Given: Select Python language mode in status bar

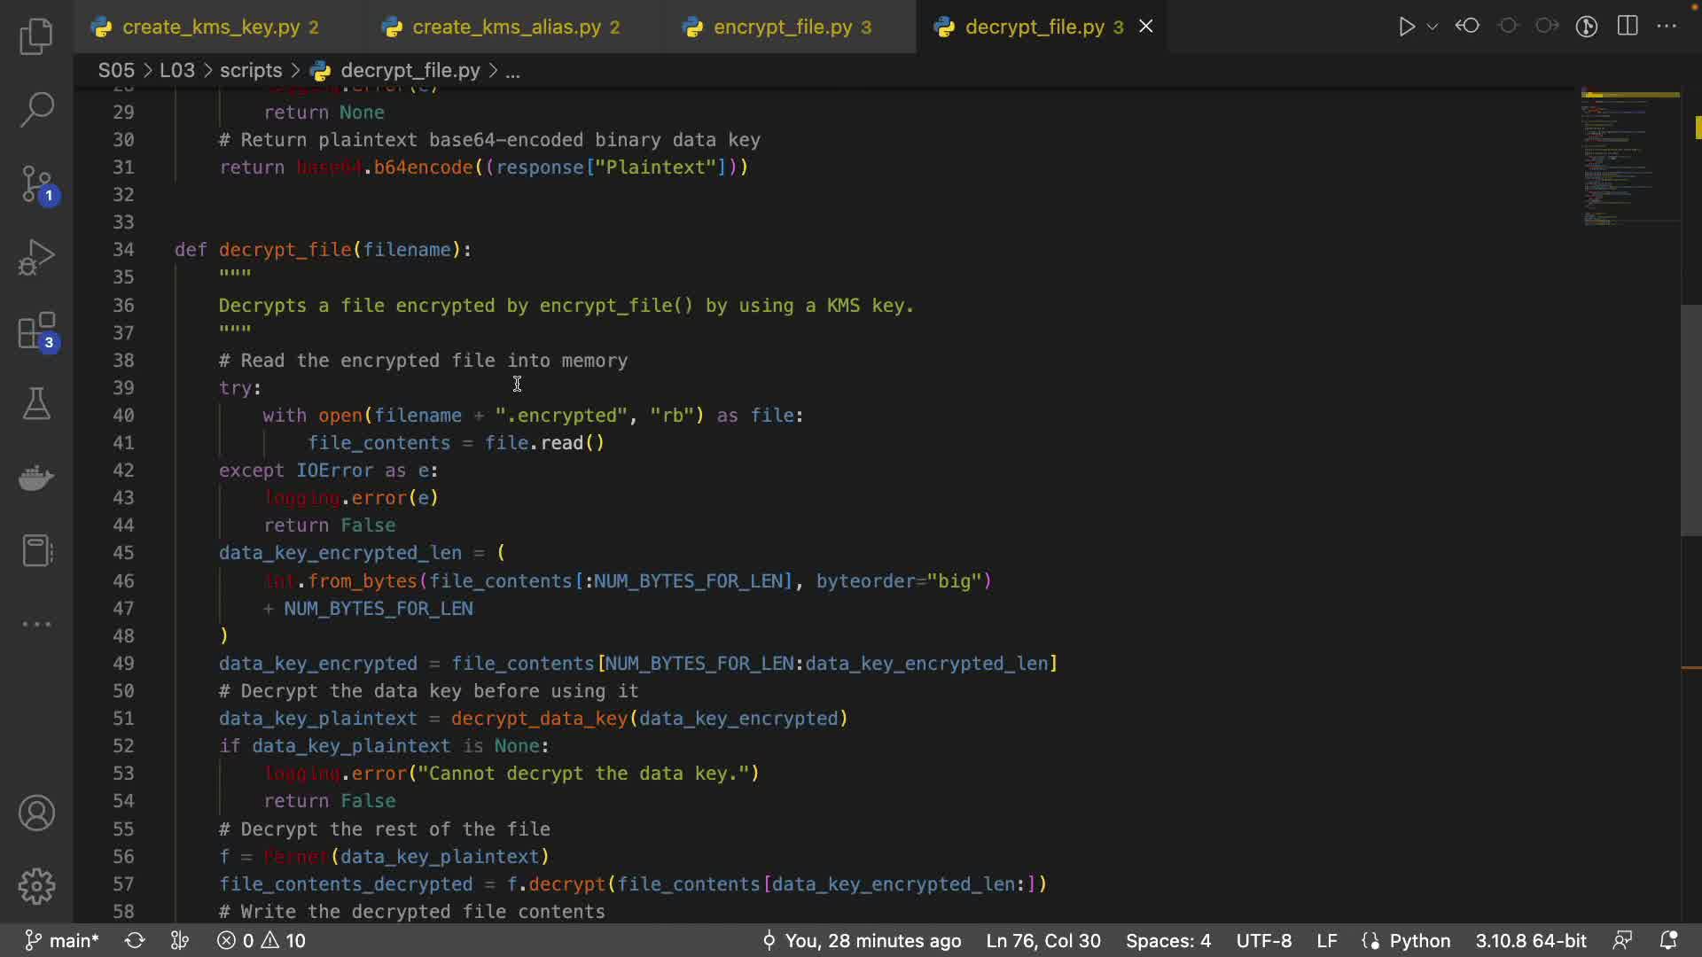Looking at the screenshot, I should (x=1418, y=940).
